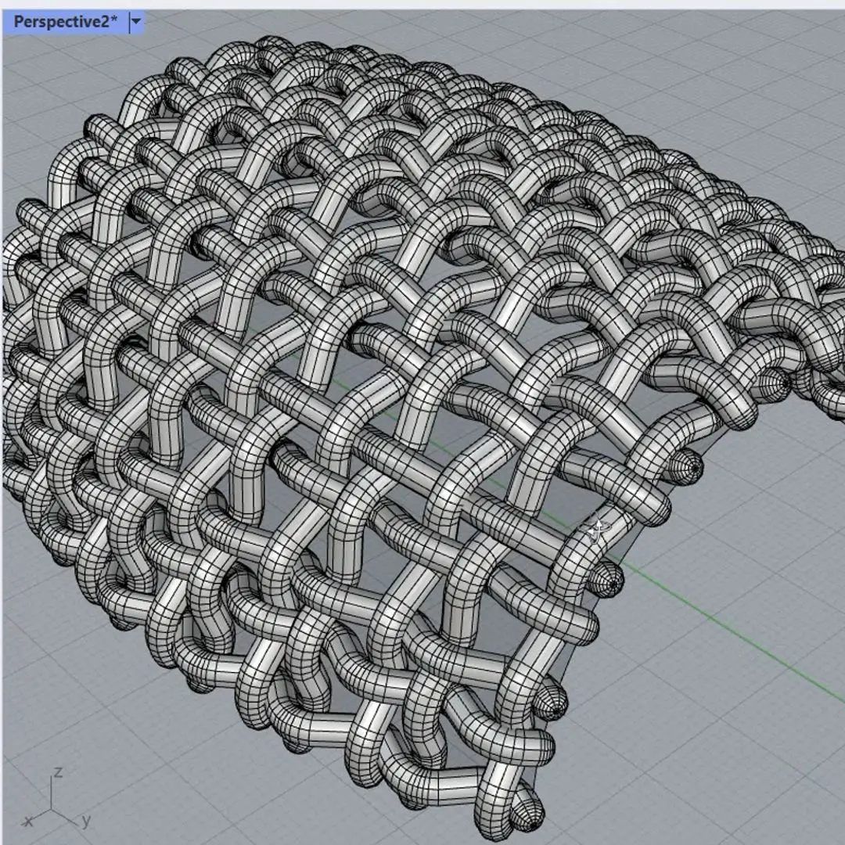845x845 pixels.
Task: Click the tube end cap just below the cursor marker
Action: coord(611,581)
